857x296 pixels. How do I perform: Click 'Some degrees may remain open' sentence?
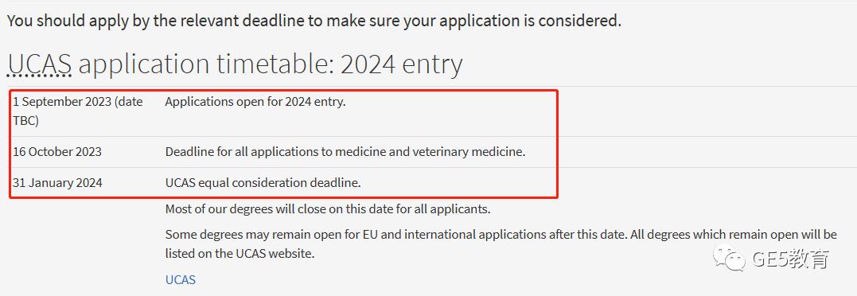click(396, 234)
